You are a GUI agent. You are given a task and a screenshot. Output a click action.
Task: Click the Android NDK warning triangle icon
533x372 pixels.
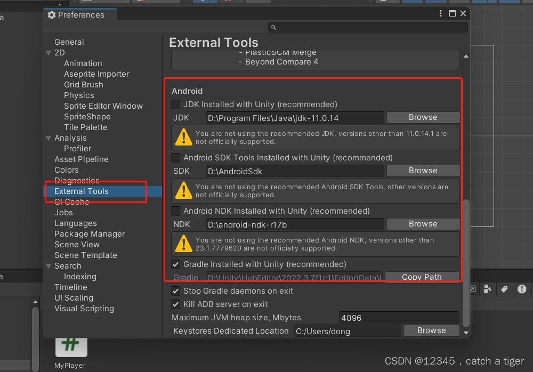(x=184, y=244)
